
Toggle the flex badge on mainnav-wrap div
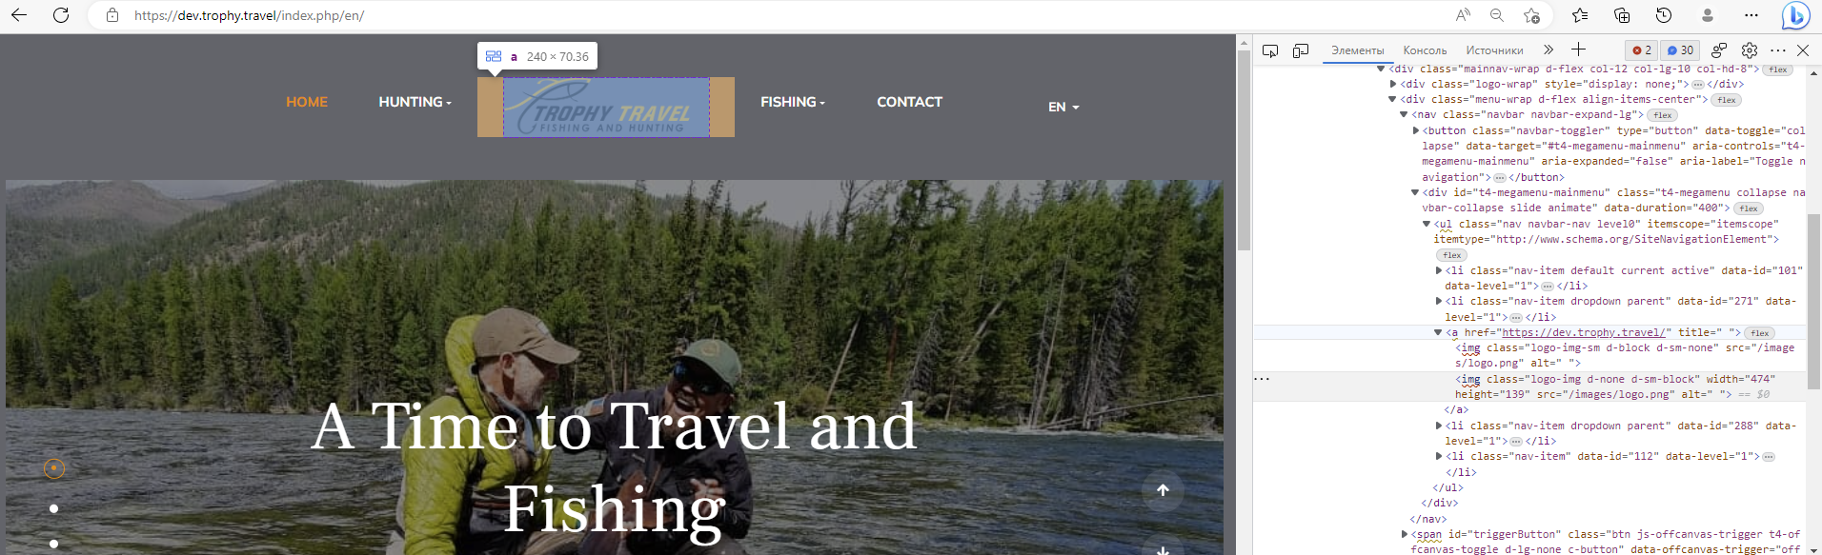(x=1777, y=69)
